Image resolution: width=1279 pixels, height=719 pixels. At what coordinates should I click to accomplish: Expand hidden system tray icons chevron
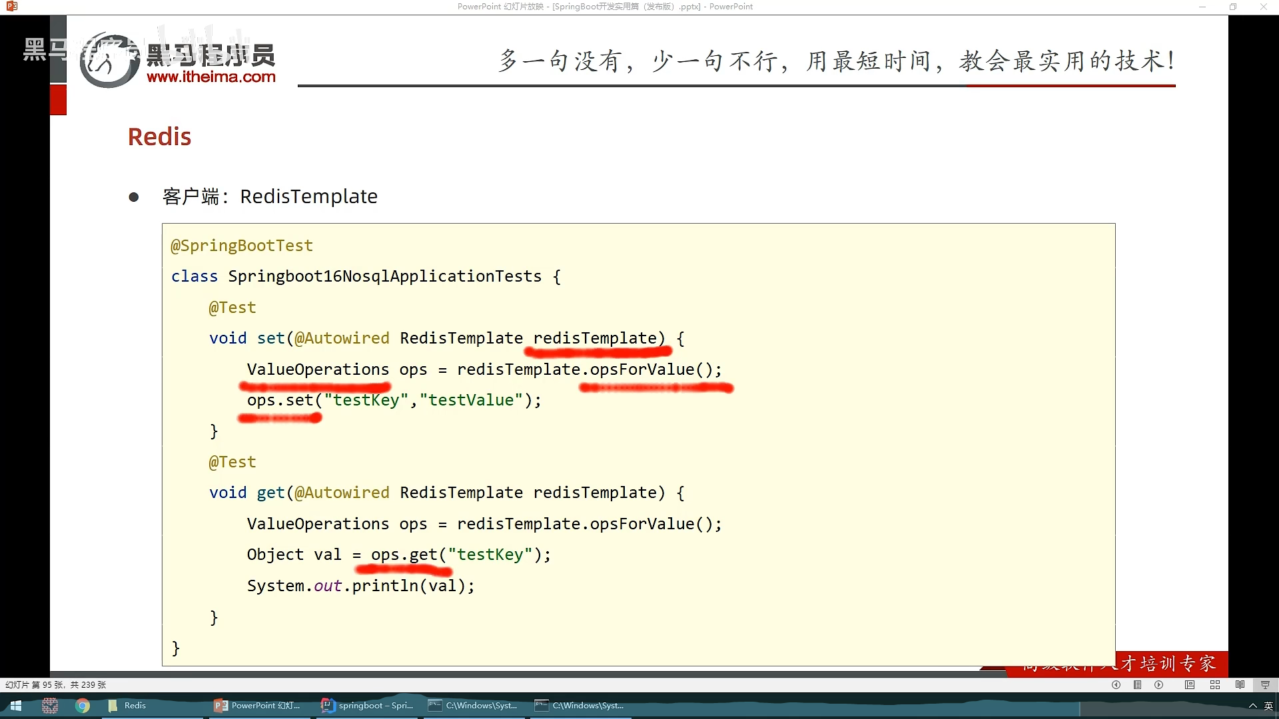click(x=1252, y=706)
